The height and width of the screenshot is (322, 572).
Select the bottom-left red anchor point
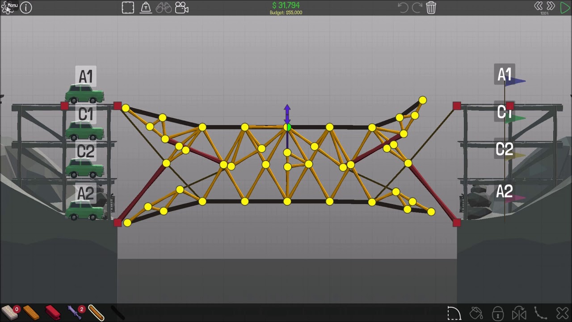[x=118, y=222]
